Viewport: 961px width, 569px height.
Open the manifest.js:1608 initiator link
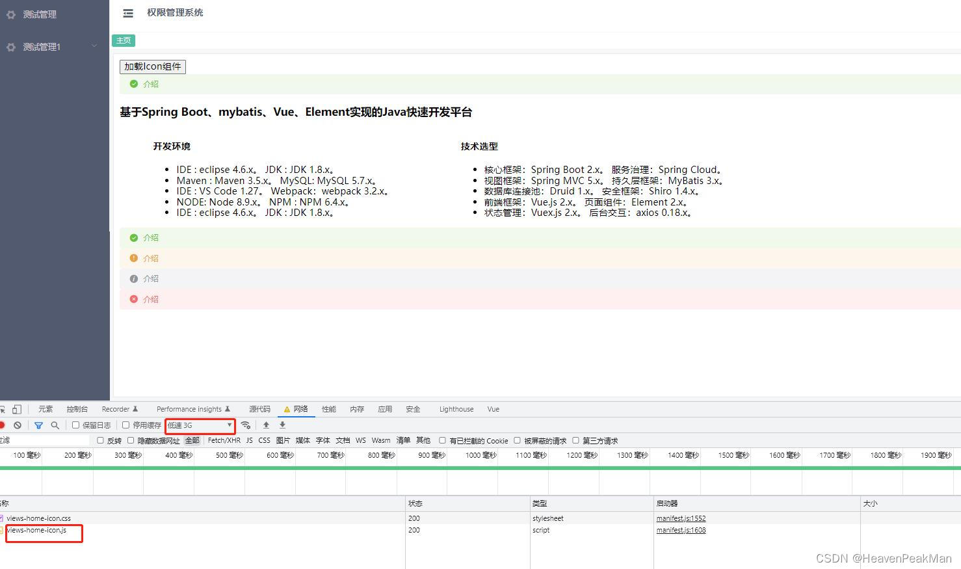[x=681, y=530]
